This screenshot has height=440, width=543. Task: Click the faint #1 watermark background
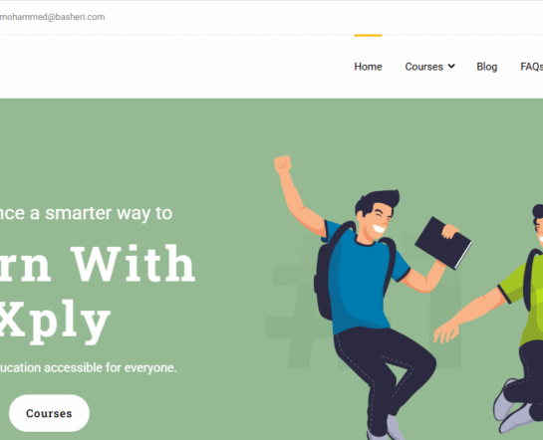coord(364,301)
